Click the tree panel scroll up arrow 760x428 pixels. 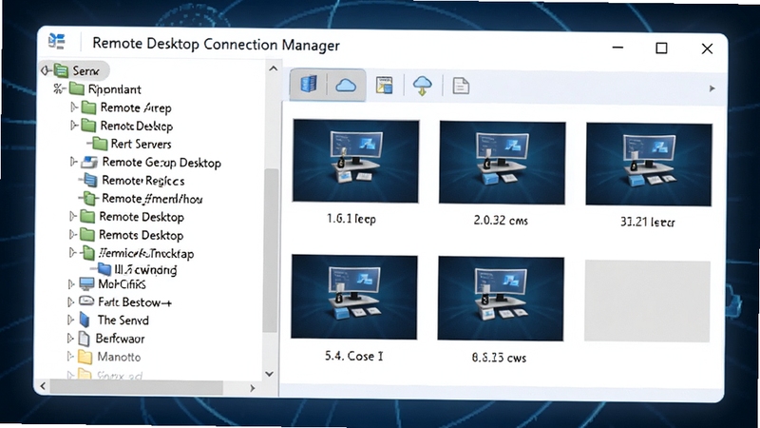tap(273, 68)
